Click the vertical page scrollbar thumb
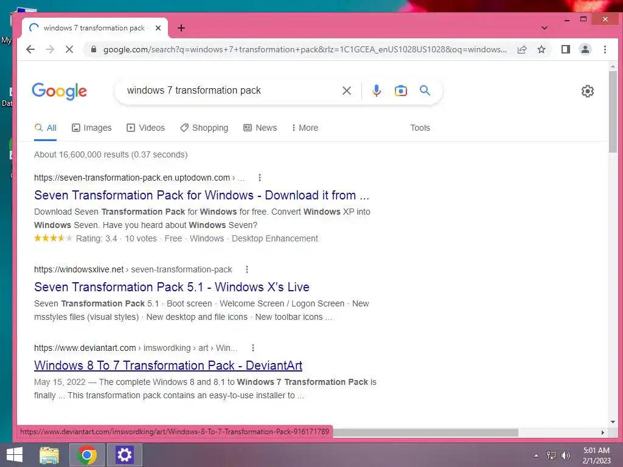This screenshot has height=467, width=623. coord(613,111)
